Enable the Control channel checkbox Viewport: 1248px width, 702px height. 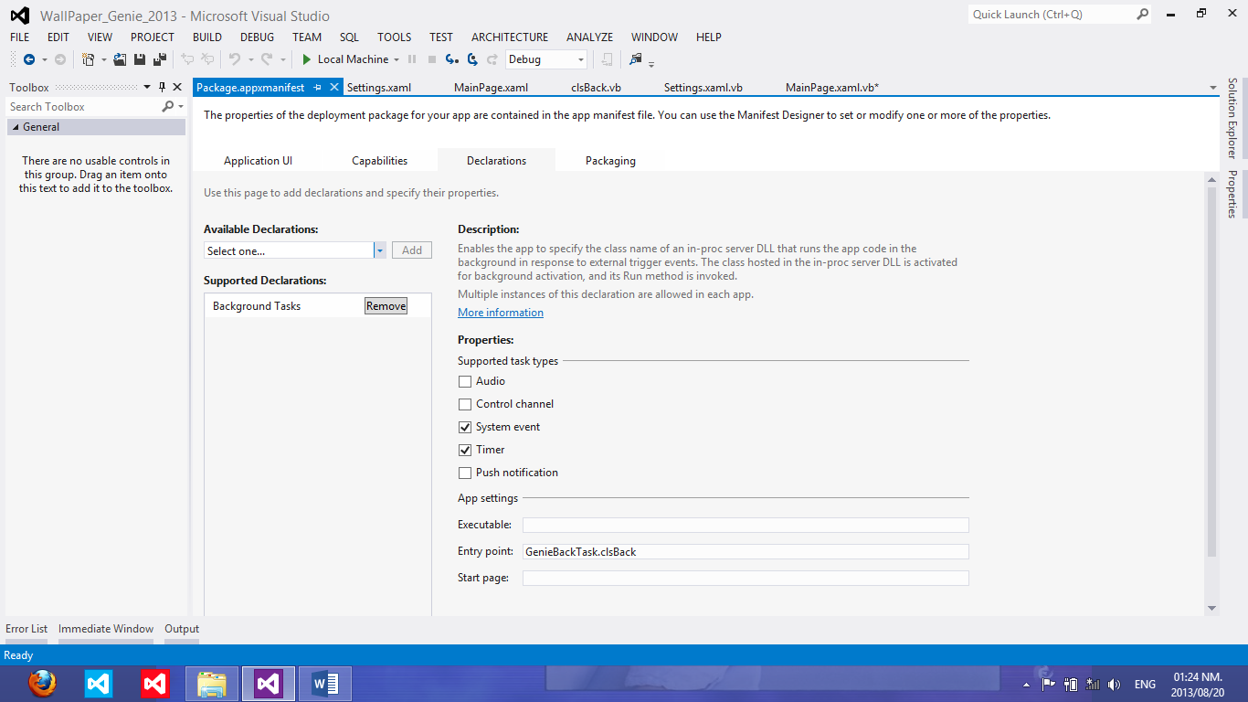[x=465, y=405]
